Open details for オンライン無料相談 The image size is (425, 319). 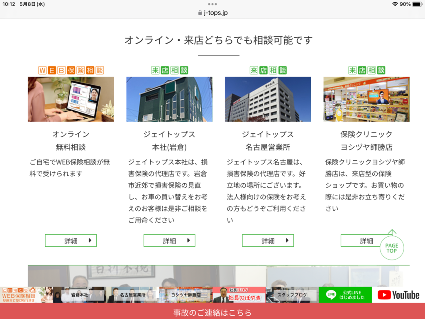71,240
